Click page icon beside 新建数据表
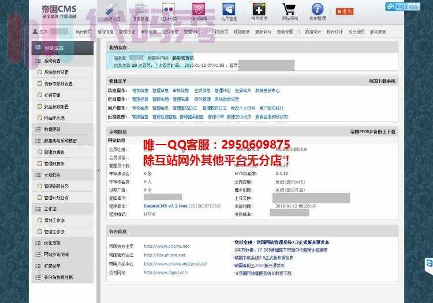This screenshot has width=433, height=303. tap(40, 152)
